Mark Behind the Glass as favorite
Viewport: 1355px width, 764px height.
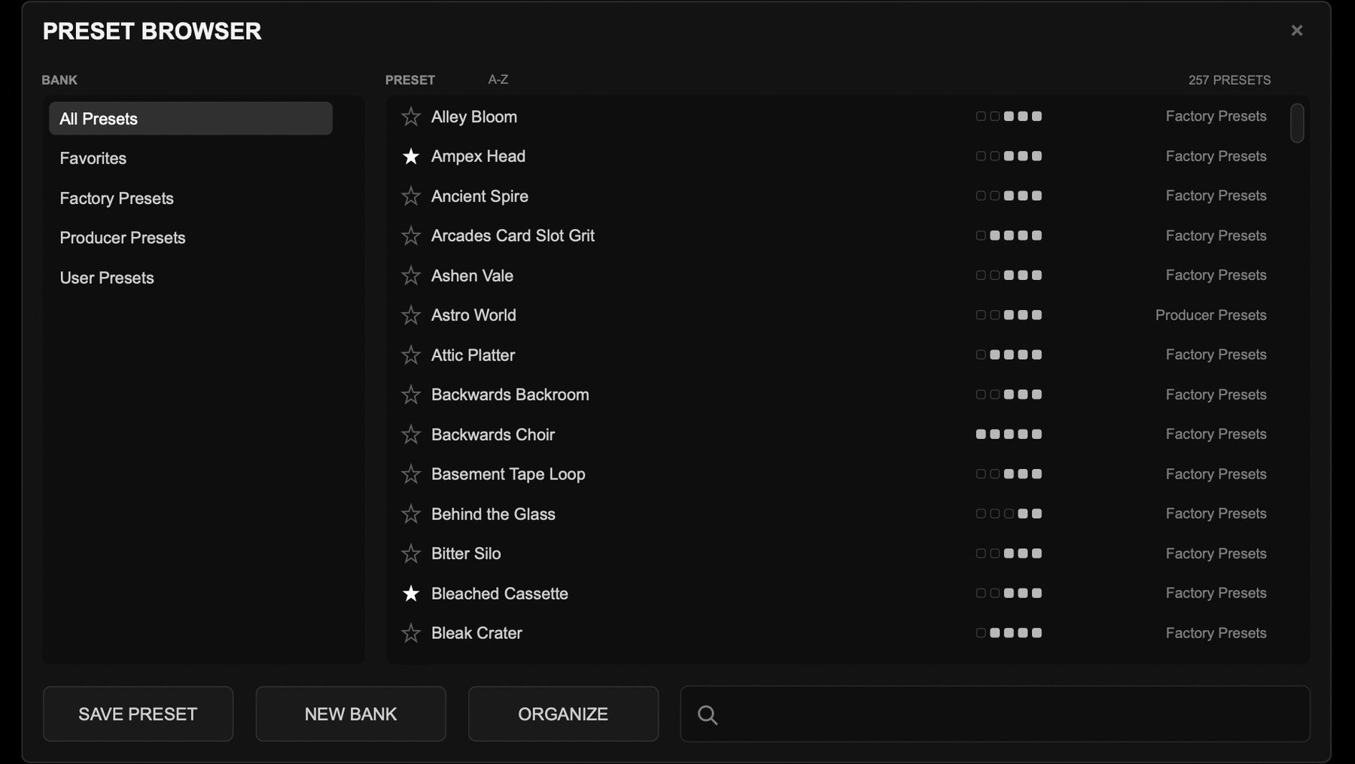(410, 514)
